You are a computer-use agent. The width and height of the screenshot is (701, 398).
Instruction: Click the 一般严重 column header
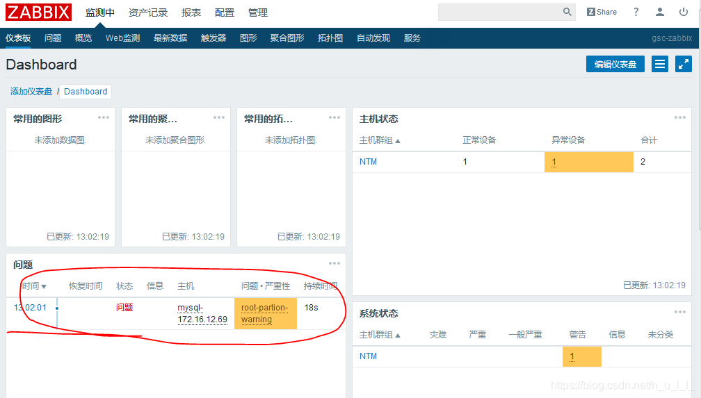coord(525,335)
